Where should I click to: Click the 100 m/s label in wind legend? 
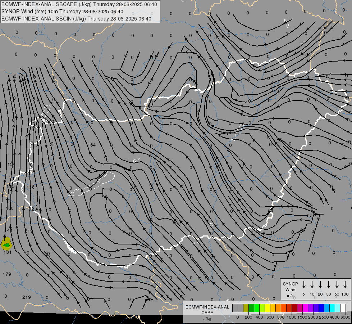[345, 294]
